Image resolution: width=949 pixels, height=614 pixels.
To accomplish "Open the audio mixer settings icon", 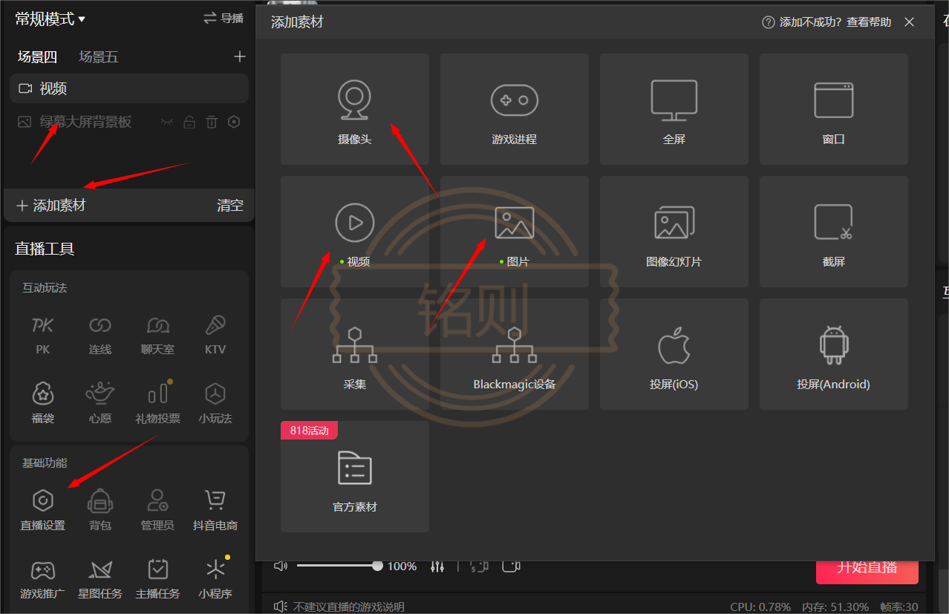I will coord(437,566).
